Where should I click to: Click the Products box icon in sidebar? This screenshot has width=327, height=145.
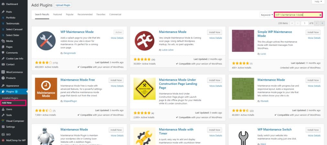3,78
